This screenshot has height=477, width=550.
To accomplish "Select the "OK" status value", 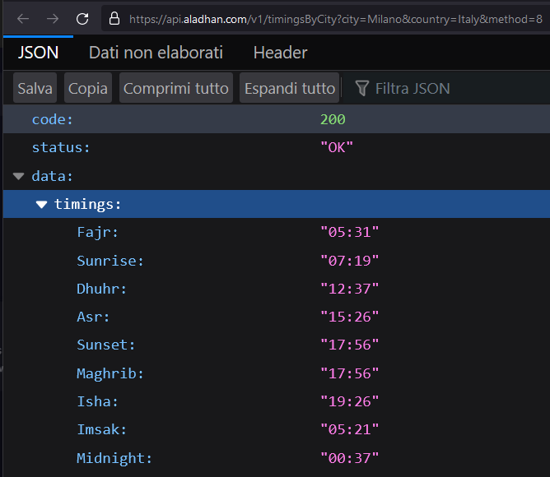I will click(337, 147).
